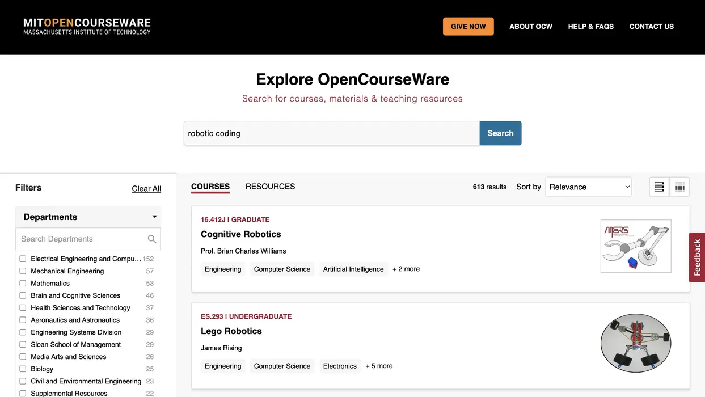Check Civil and Environmental Engineering filter
705x397 pixels.
(23, 381)
